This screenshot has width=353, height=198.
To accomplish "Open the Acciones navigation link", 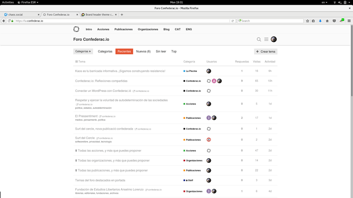I will click(103, 29).
